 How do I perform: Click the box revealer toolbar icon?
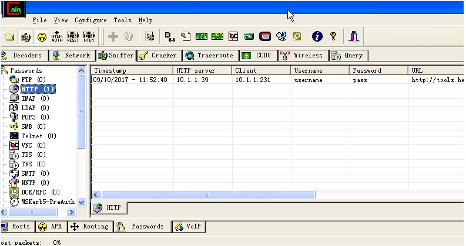281,37
